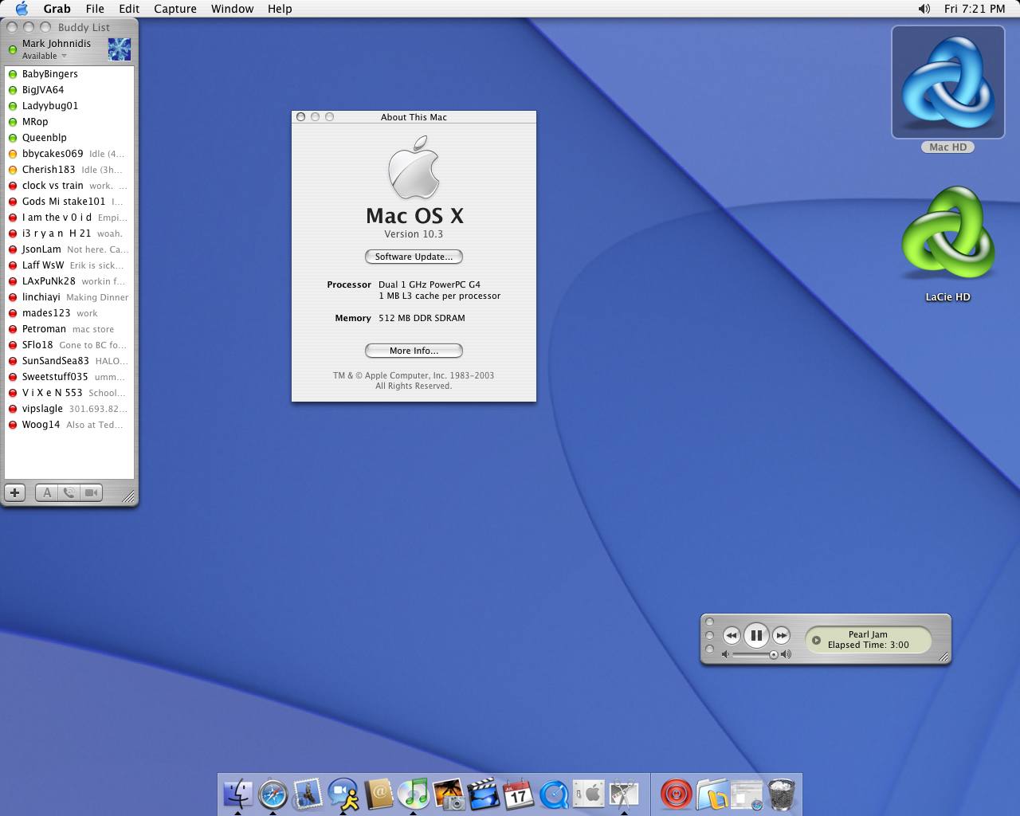
Task: Open Finder from the Dock
Action: coord(237,793)
